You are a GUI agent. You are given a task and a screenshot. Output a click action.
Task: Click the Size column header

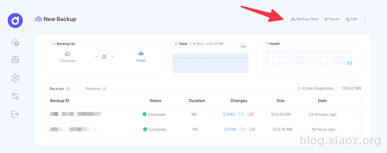281,101
